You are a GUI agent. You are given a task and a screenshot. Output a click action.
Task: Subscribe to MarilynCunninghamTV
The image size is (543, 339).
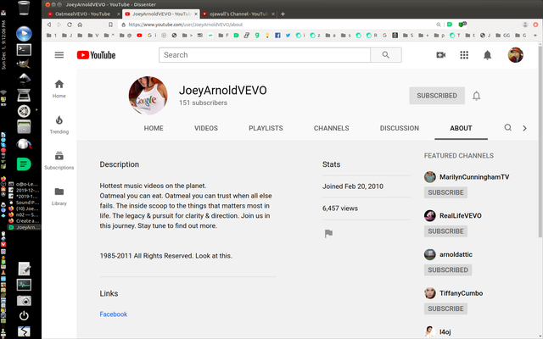click(445, 192)
